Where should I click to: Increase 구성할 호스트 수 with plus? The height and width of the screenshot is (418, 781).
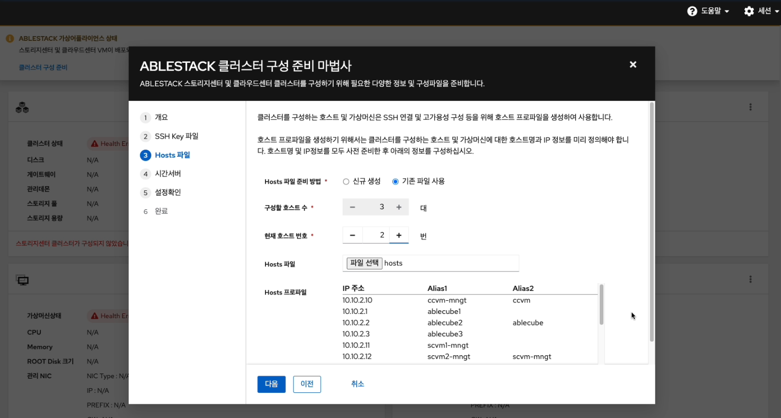399,207
